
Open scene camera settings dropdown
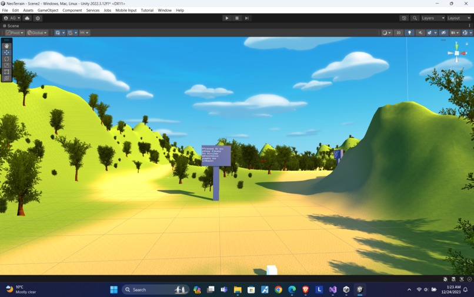(455, 33)
